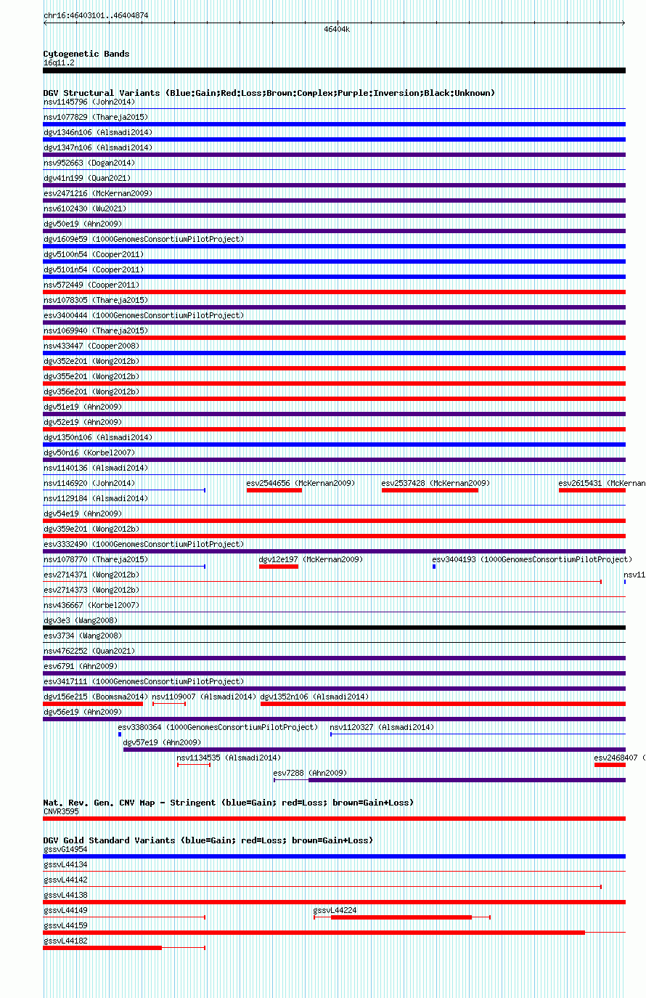Screen dimensions: 646x998
Task: Click nsv1134535 (Alsmadi2014) variant label
Action: click(x=229, y=758)
